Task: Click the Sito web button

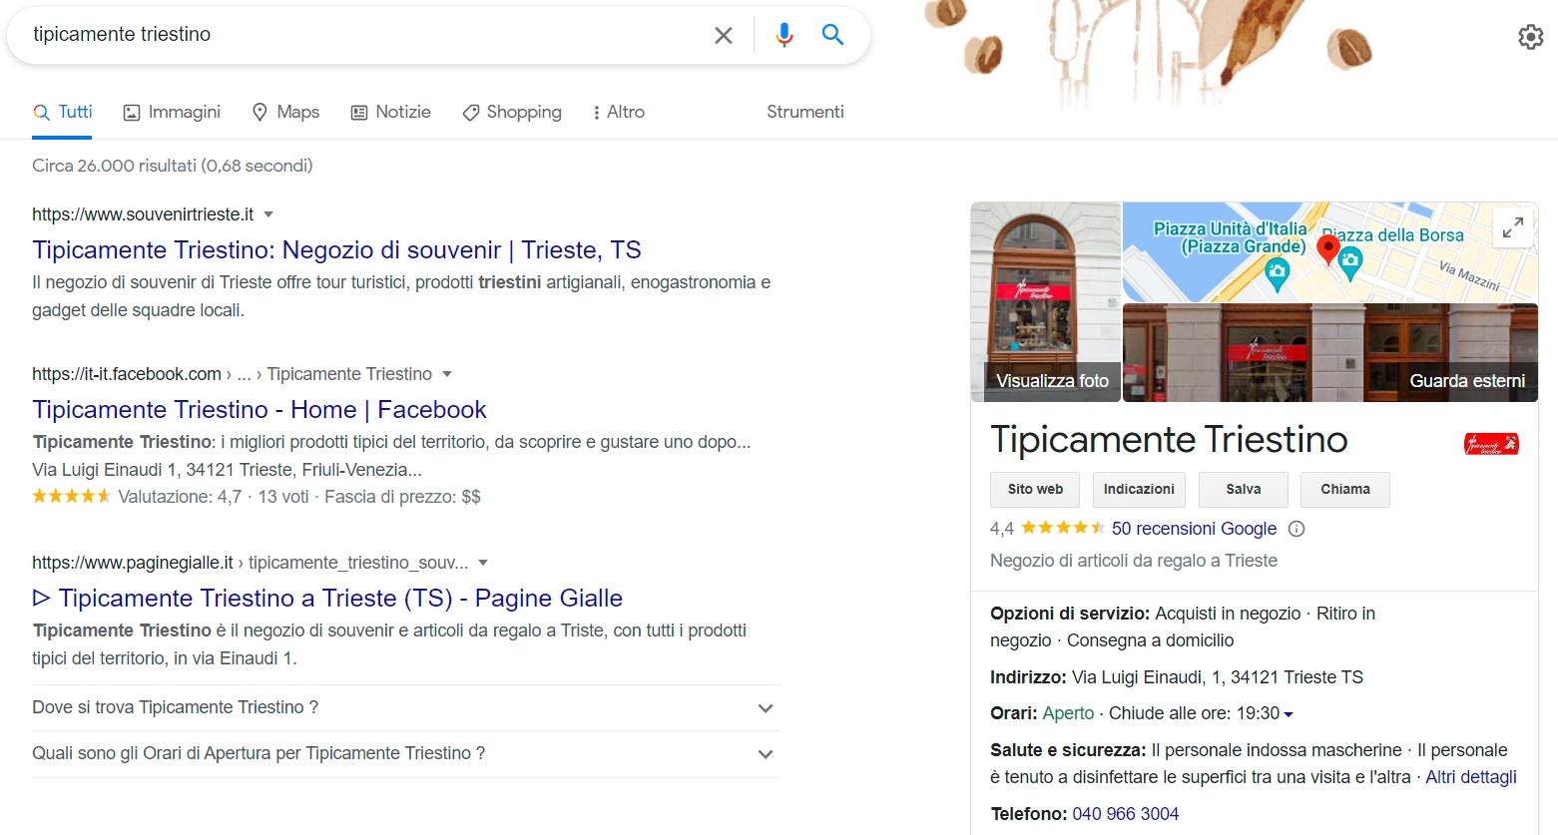Action: point(1035,489)
